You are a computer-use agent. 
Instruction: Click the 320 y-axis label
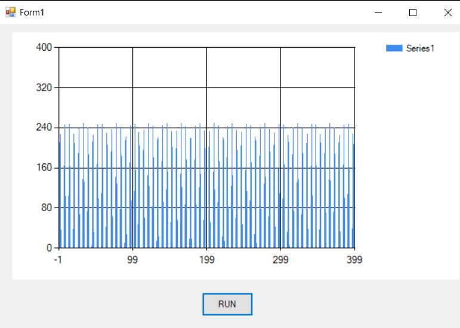pyautogui.click(x=44, y=87)
